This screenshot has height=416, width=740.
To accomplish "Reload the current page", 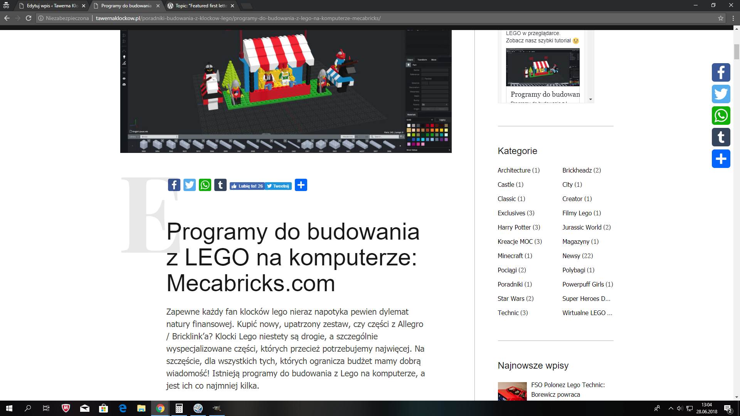I will [x=29, y=18].
